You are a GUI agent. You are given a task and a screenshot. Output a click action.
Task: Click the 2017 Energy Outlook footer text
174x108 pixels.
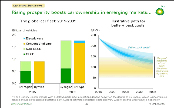click(x=21, y=104)
